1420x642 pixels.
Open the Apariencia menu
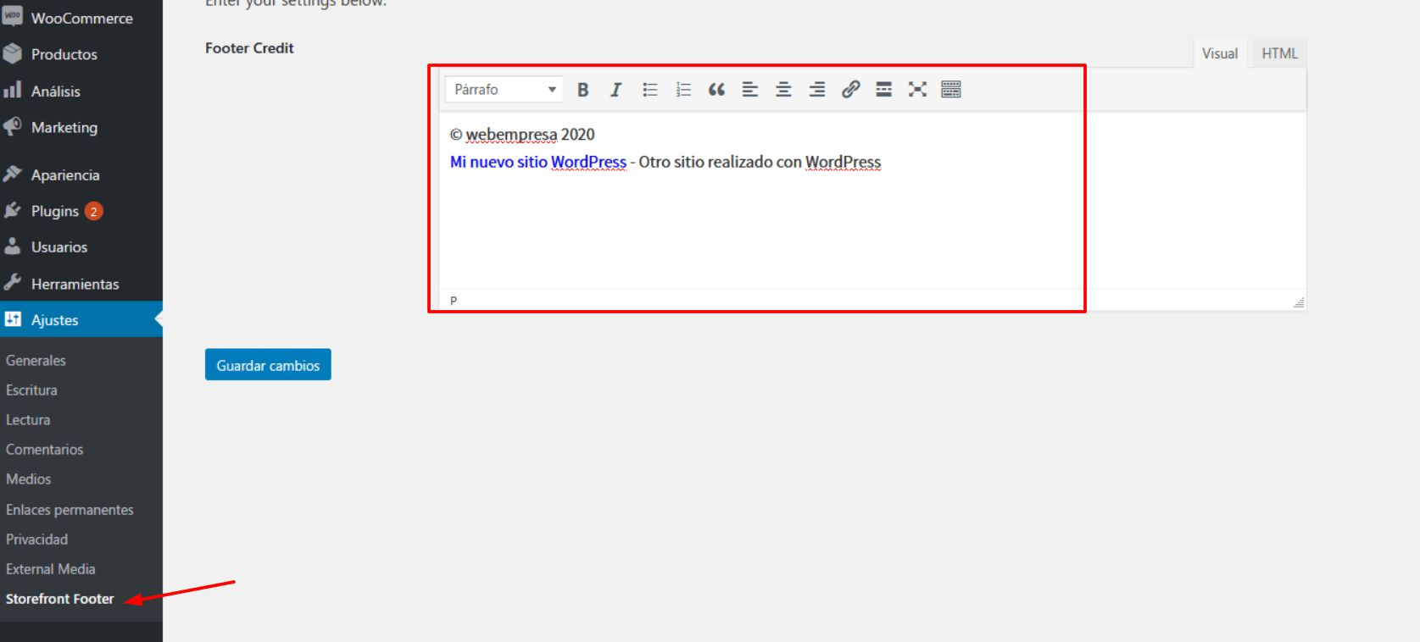(x=81, y=174)
